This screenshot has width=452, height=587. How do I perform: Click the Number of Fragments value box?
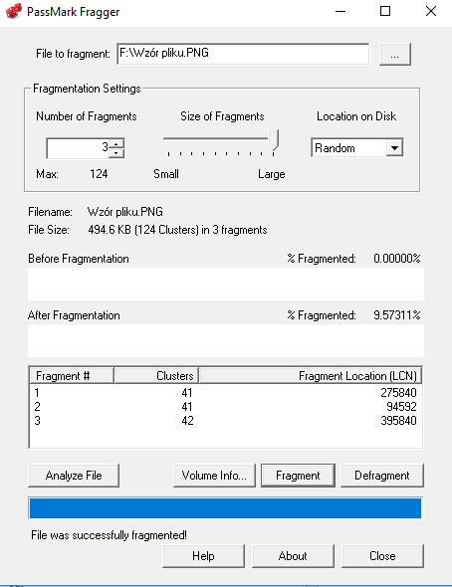point(78,148)
